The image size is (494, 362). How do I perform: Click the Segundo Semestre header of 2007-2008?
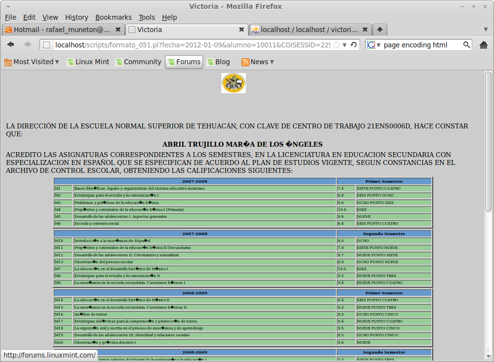(384, 234)
